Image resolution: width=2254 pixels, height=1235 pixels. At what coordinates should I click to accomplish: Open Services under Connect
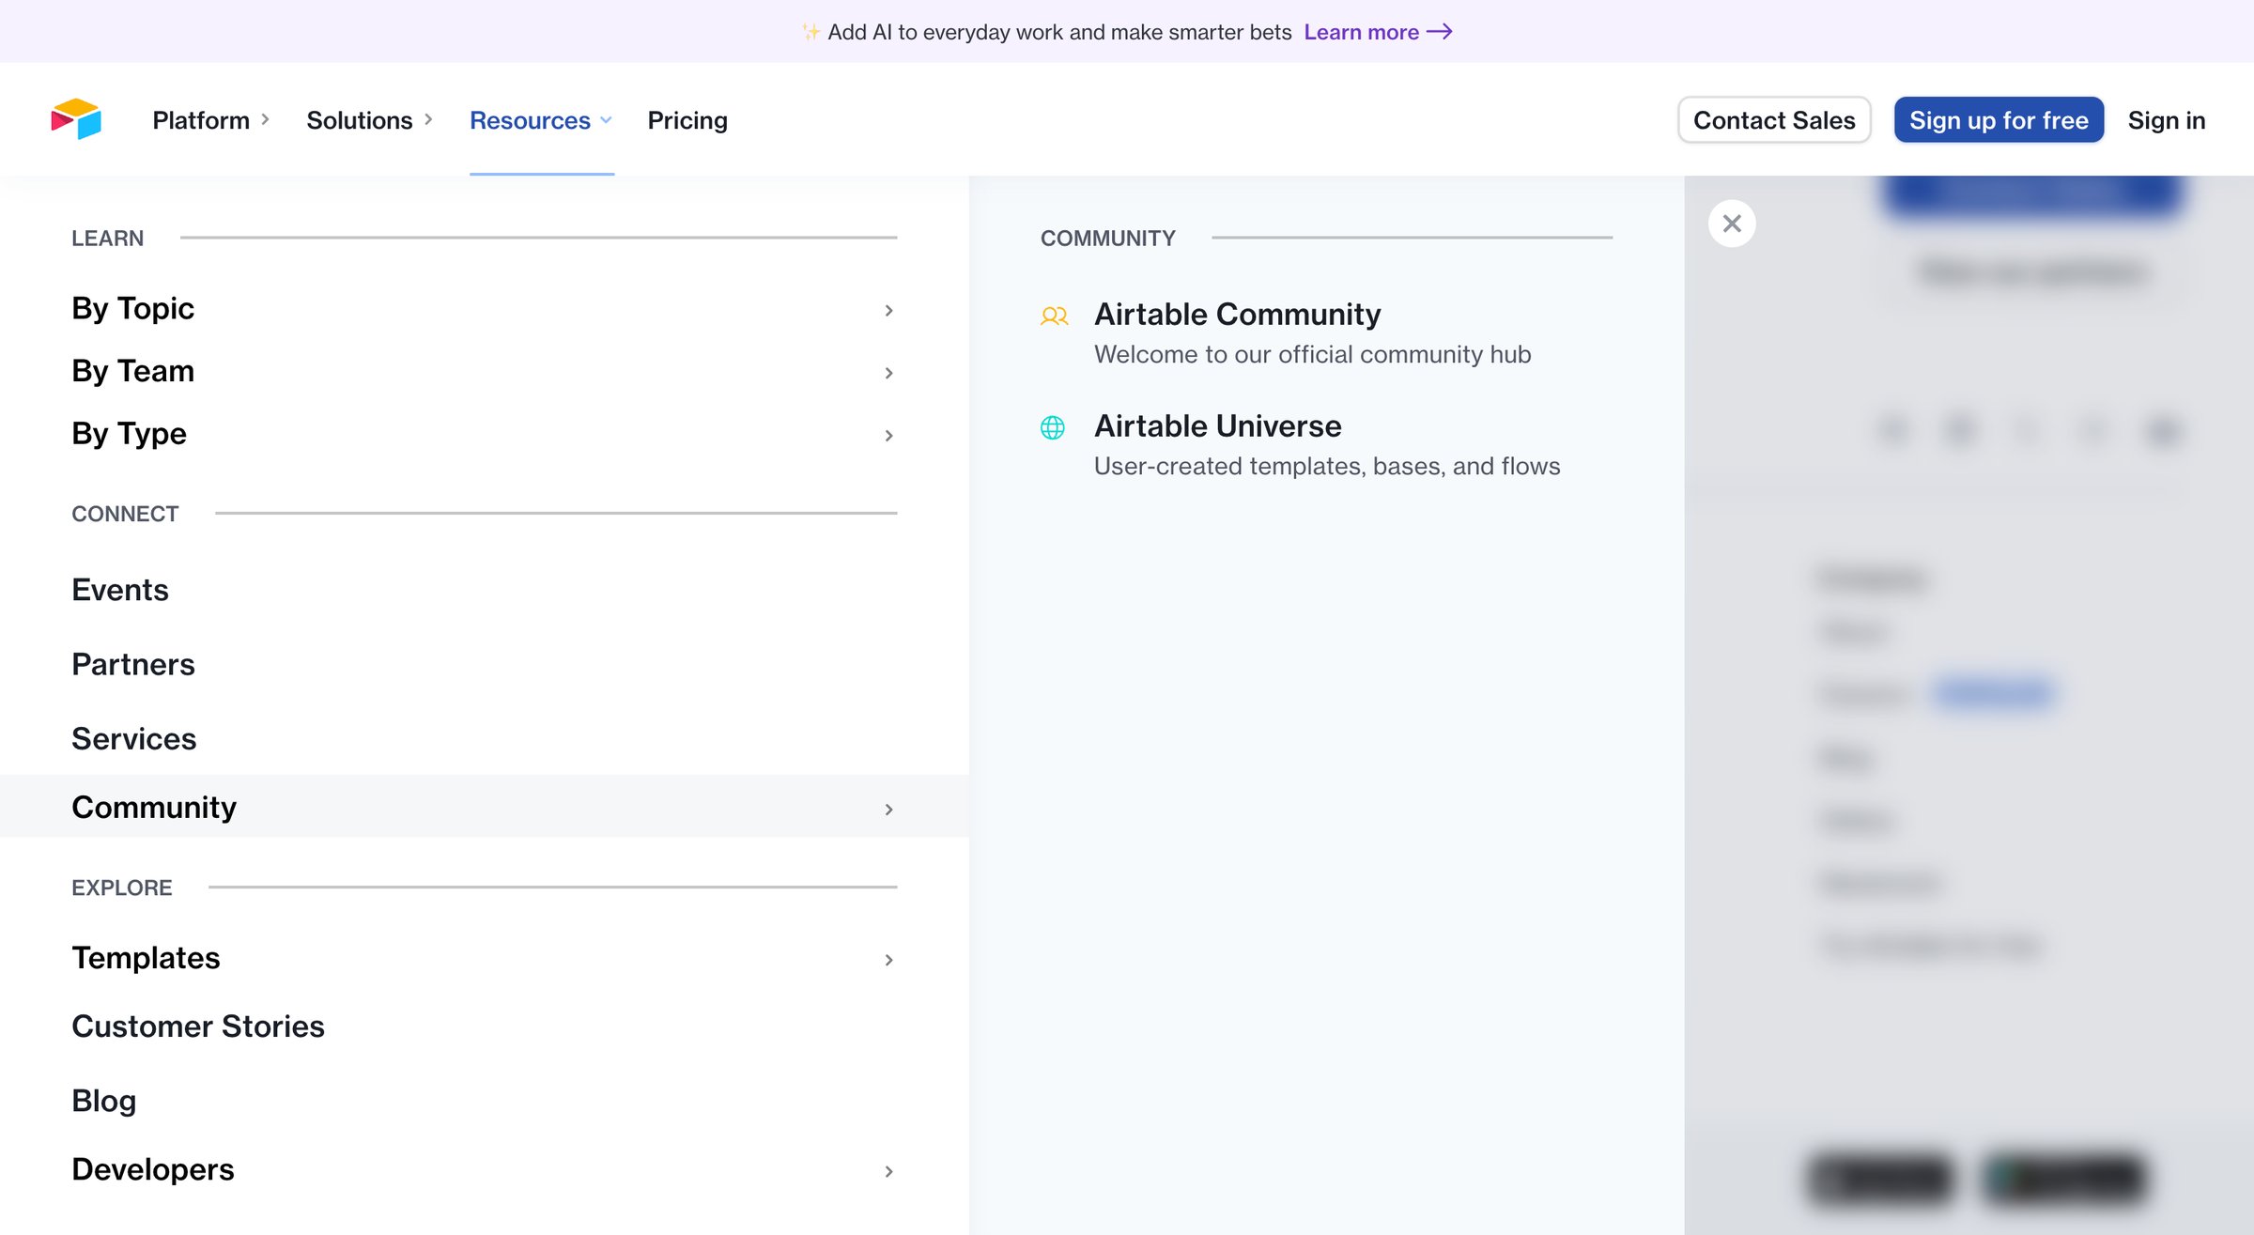134,739
